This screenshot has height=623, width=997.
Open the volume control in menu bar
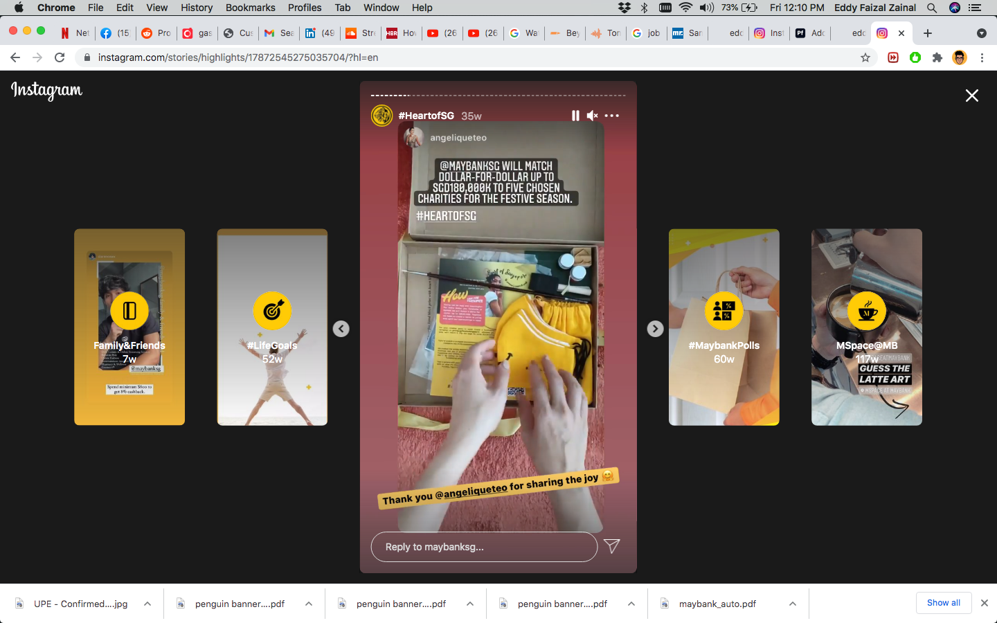pyautogui.click(x=706, y=8)
